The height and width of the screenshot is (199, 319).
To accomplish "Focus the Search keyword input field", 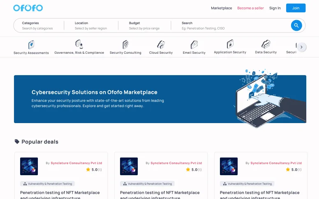I will [x=234, y=25].
